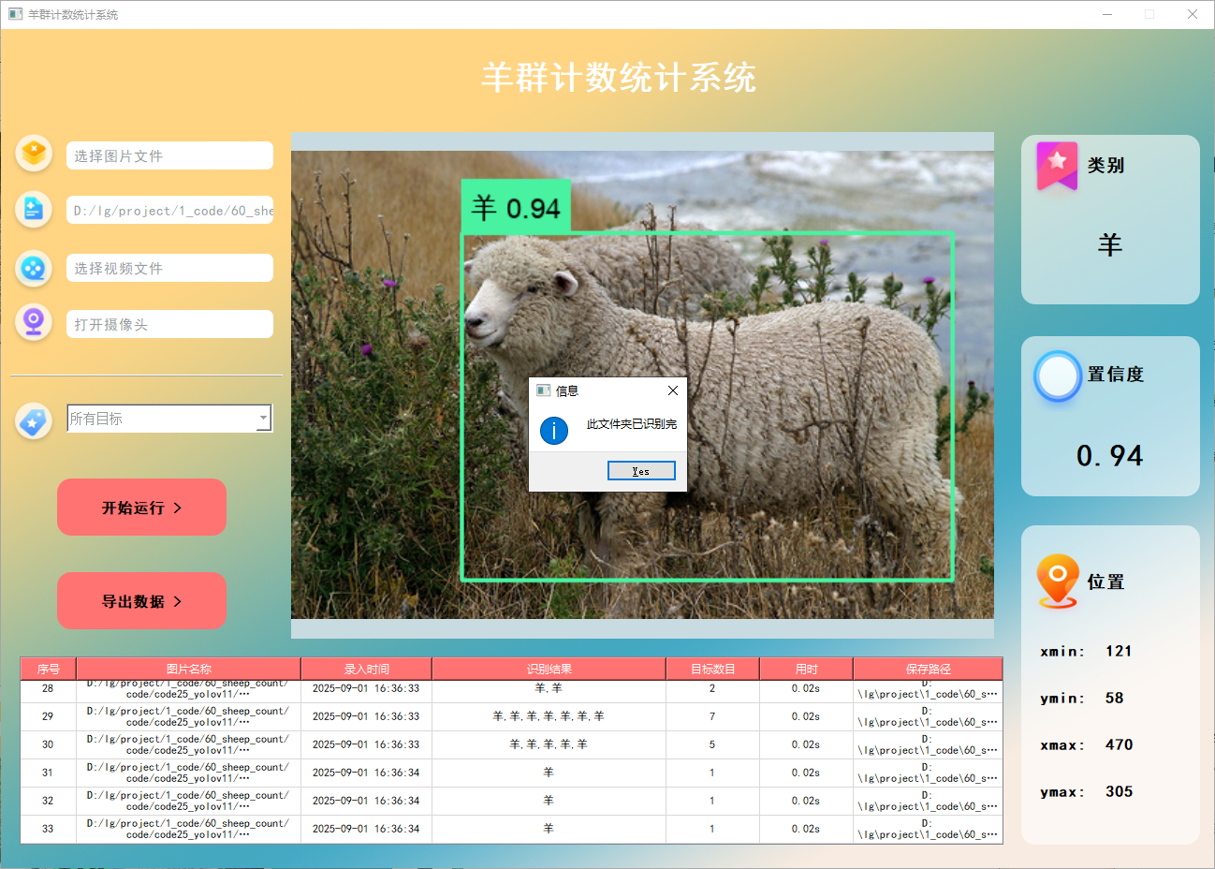Click the confidence value 0.94
Image resolution: width=1215 pixels, height=869 pixels.
[x=1110, y=456]
